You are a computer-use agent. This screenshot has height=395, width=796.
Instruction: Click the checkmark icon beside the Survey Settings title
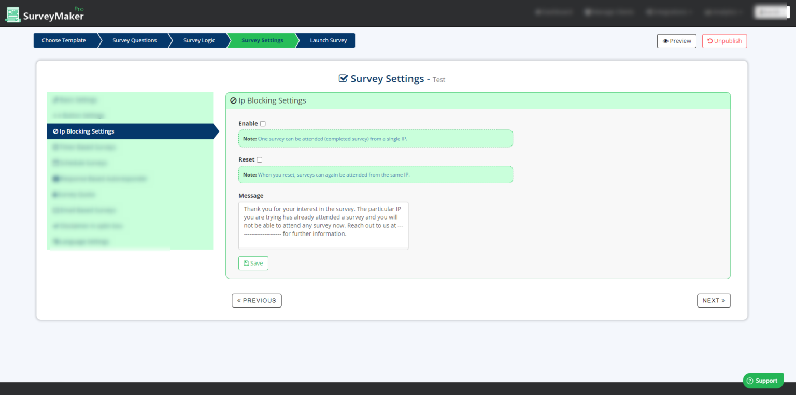(343, 78)
